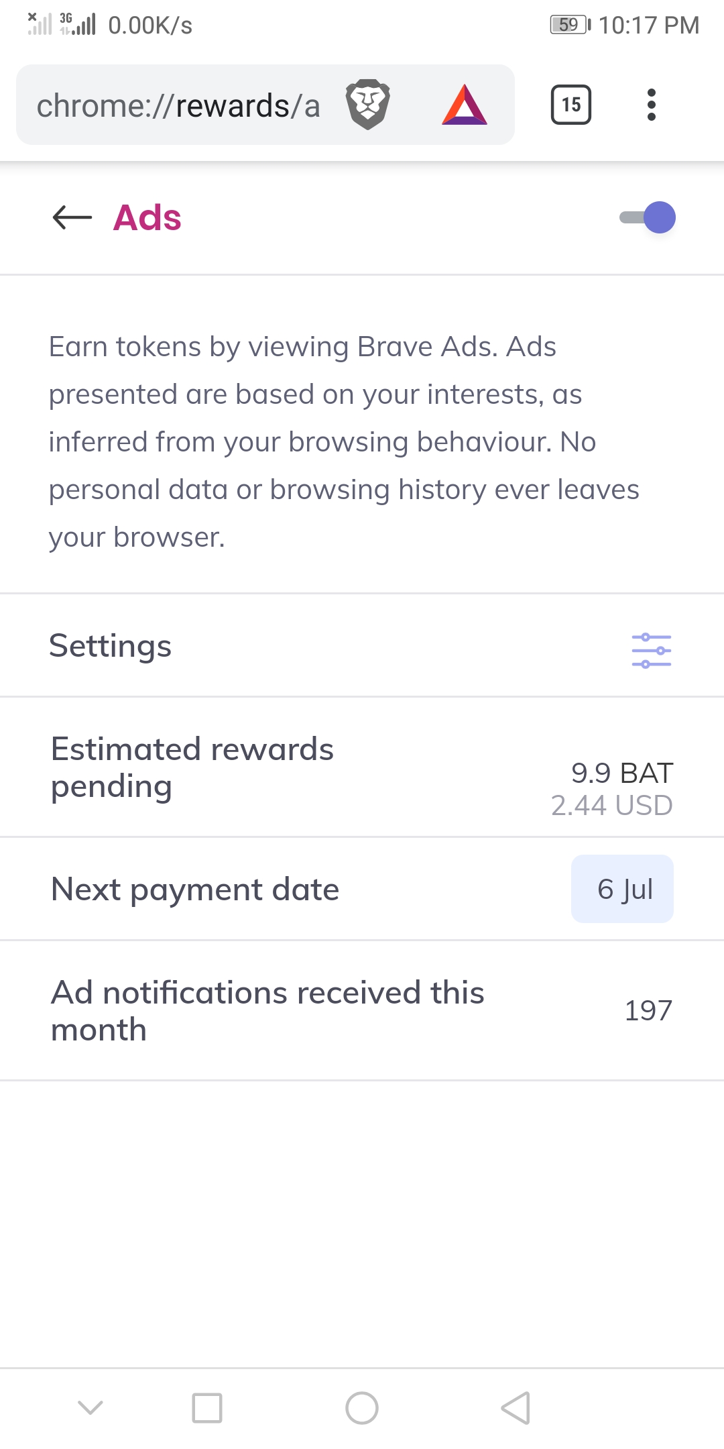This screenshot has width=724, height=1449.
Task: Tap the Settings row label
Action: [x=111, y=646]
